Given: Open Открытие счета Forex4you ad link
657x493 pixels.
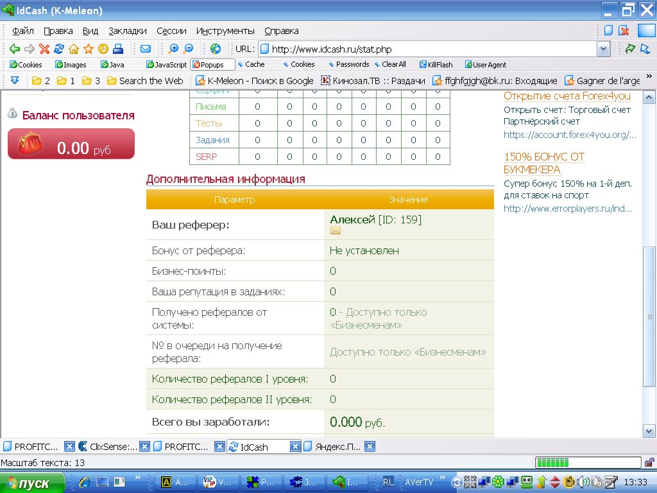Looking at the screenshot, I should click(567, 96).
